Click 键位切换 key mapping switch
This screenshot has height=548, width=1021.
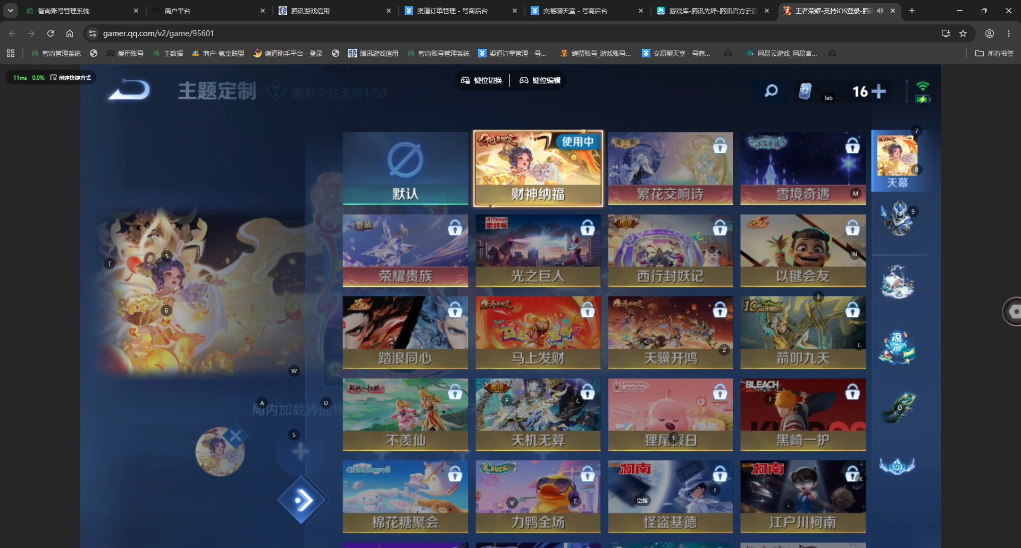tap(482, 80)
